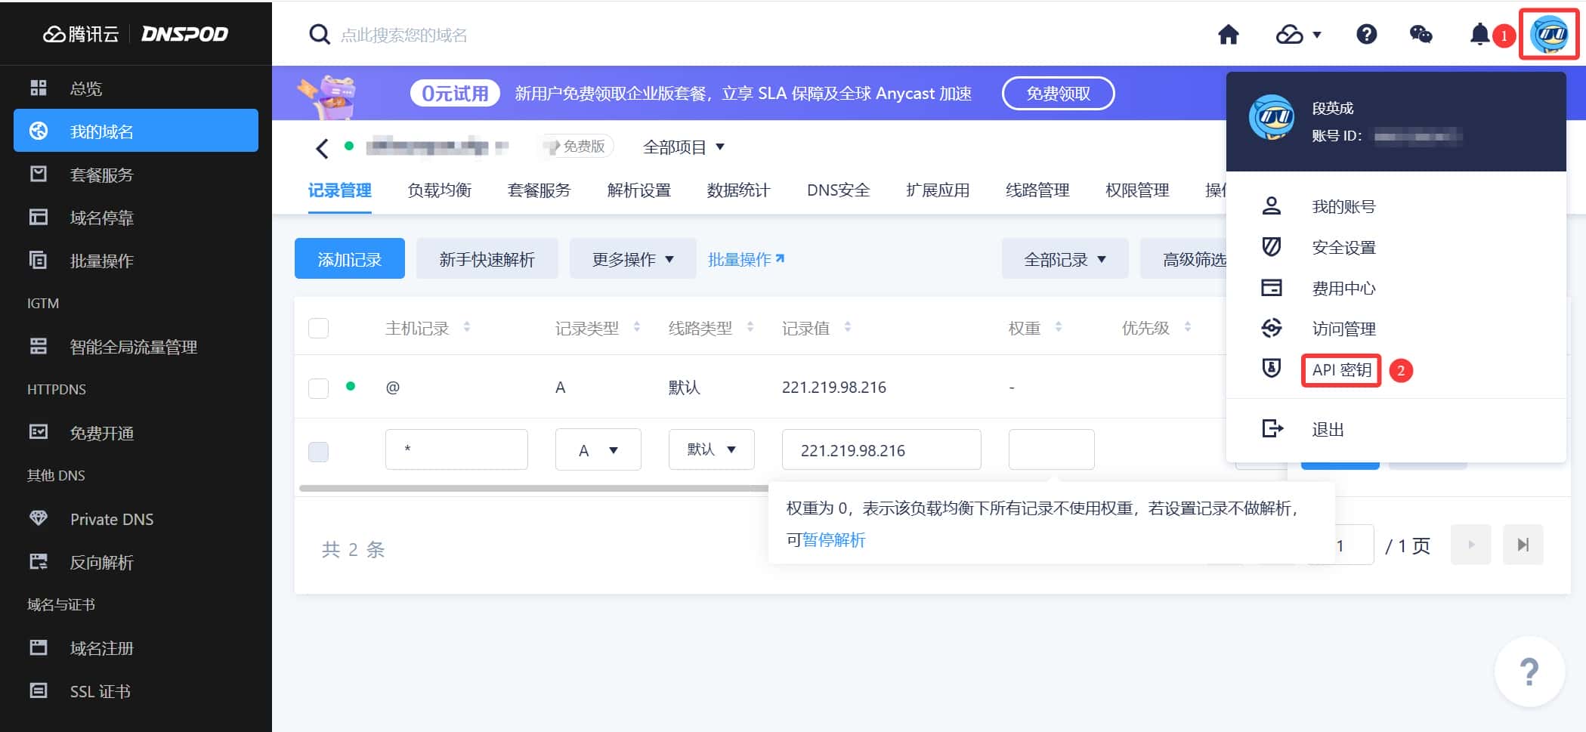This screenshot has width=1586, height=732.
Task: Open the notification bell
Action: click(x=1479, y=35)
